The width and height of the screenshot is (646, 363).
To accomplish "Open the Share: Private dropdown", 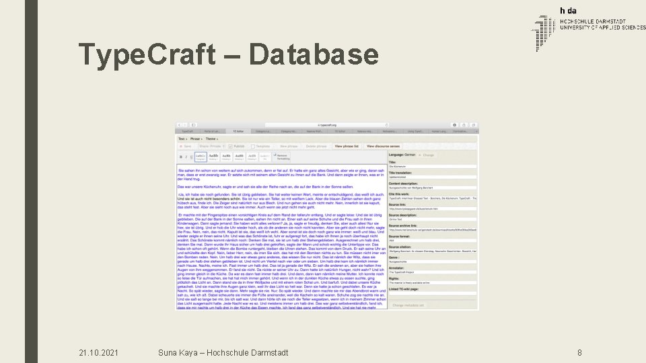I will (212, 146).
